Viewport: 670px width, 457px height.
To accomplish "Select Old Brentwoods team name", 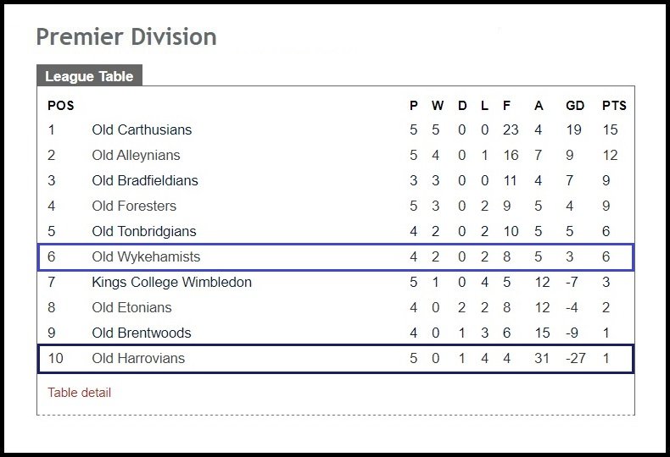I will [x=141, y=333].
